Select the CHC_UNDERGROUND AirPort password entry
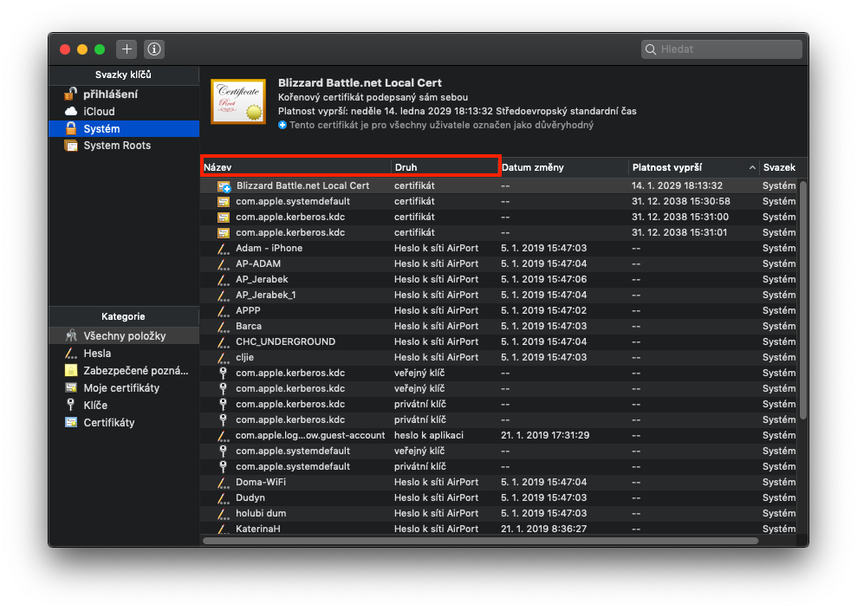Viewport: 857px width, 611px height. click(x=285, y=342)
